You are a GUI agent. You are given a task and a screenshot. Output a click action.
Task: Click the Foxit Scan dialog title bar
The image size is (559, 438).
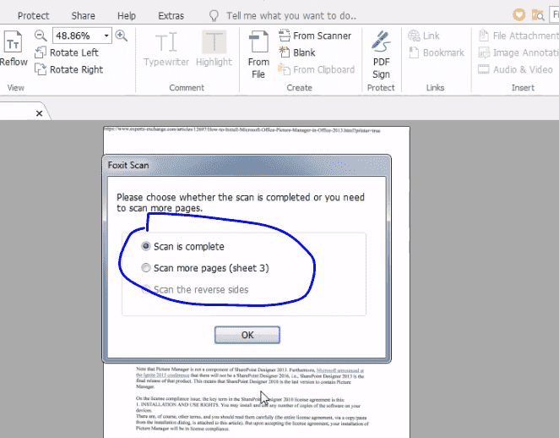tap(247, 165)
